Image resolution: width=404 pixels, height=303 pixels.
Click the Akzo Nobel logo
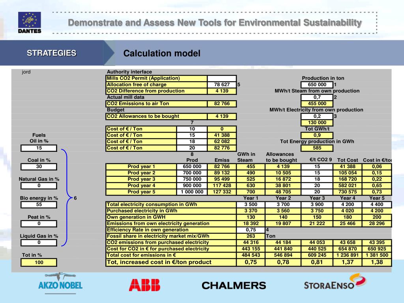[60, 283]
